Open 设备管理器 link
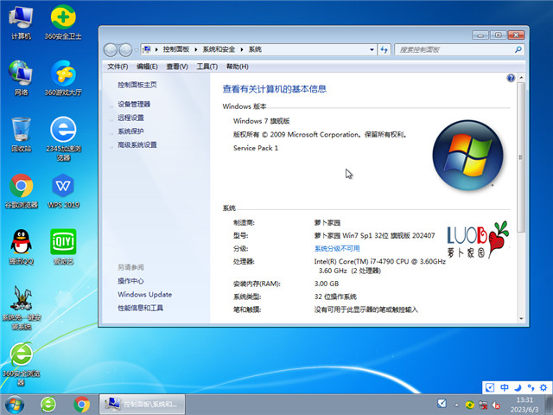The width and height of the screenshot is (553, 415). point(134,104)
